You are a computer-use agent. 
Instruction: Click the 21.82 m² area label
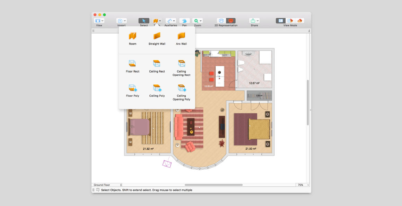point(148,149)
